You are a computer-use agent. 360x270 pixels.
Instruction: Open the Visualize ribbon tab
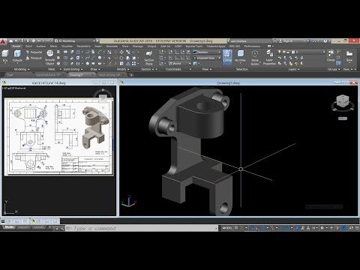click(x=67, y=46)
